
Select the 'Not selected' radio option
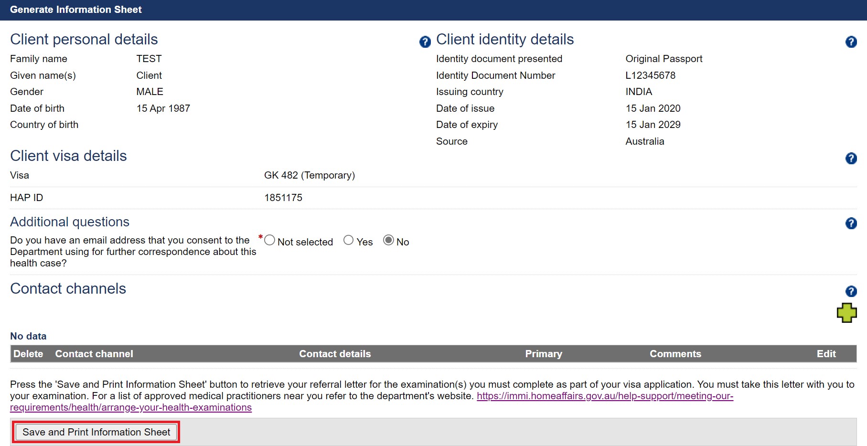click(270, 240)
